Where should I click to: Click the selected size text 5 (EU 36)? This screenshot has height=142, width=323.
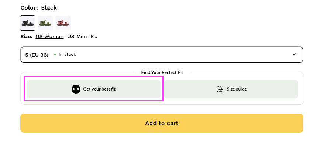coord(37,55)
